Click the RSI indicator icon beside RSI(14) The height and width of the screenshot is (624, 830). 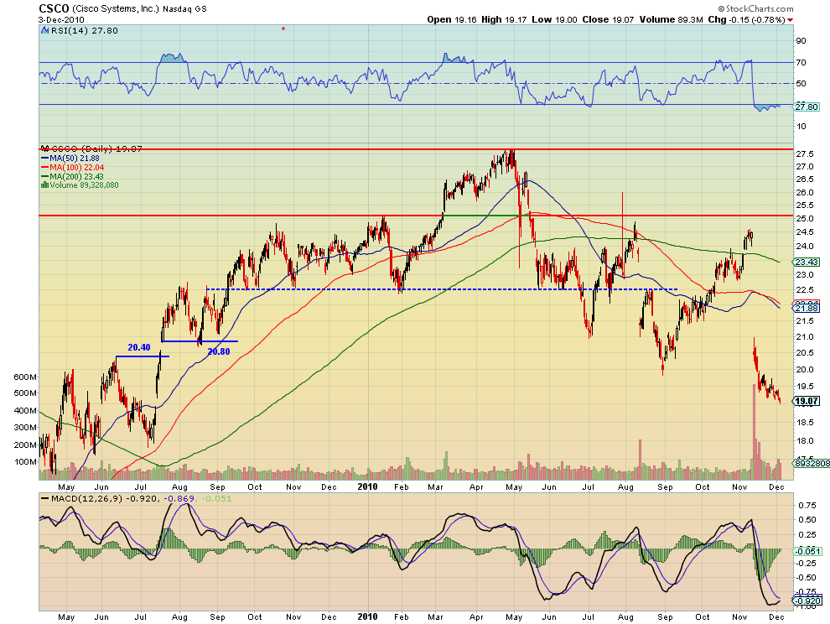coord(45,31)
